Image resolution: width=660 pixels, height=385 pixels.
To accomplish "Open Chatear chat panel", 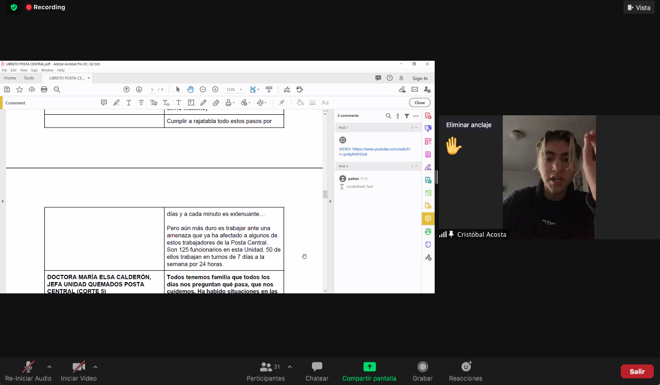I will [317, 371].
